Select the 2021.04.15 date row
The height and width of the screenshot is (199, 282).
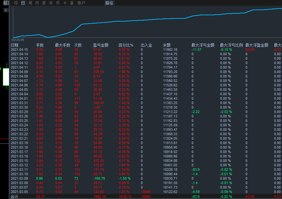coord(19,50)
